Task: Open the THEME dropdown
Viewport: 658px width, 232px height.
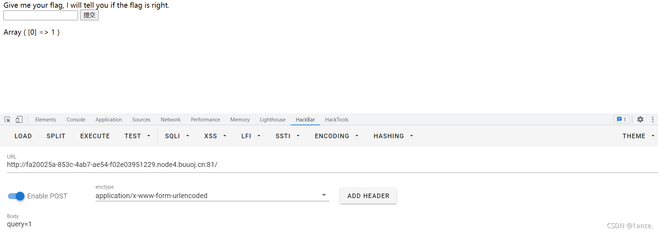Action: (x=638, y=136)
